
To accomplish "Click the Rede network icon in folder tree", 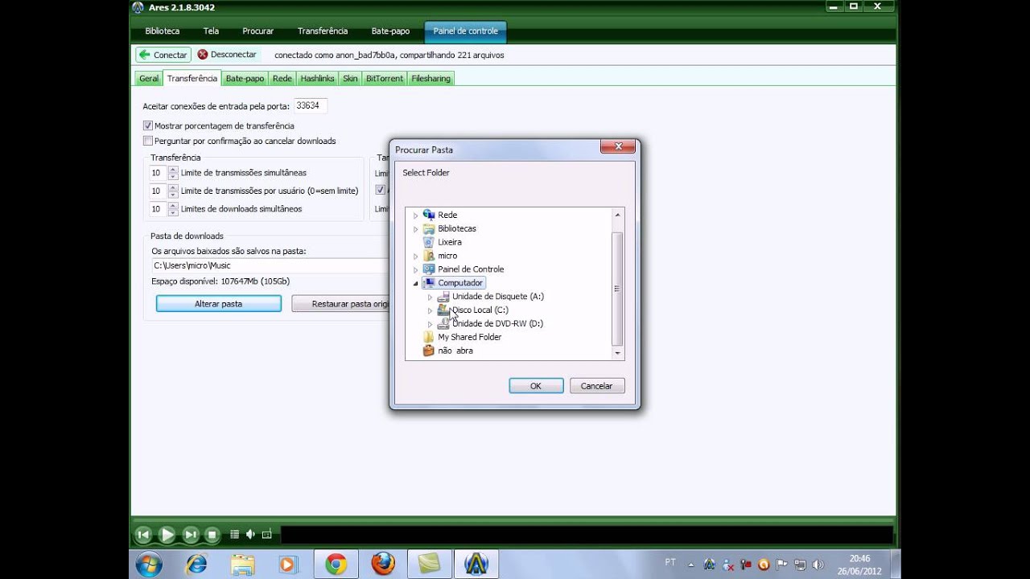I will 429,215.
